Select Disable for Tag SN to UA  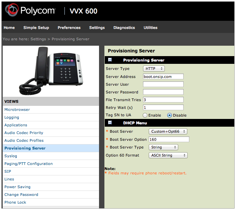(x=169, y=115)
